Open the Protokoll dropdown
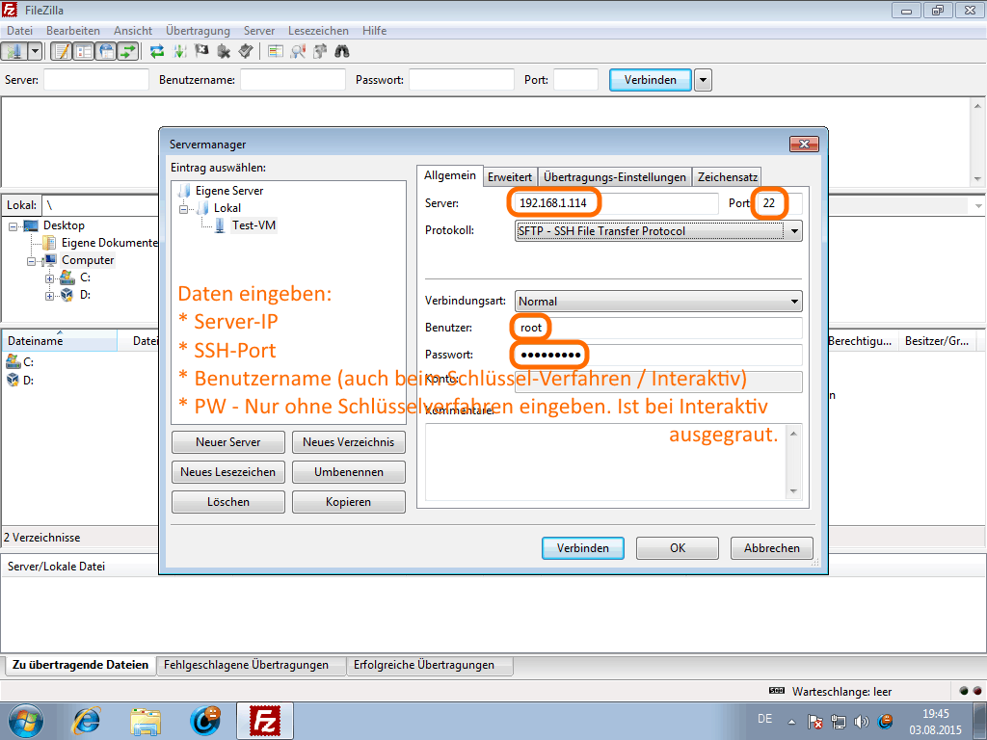 click(x=658, y=231)
